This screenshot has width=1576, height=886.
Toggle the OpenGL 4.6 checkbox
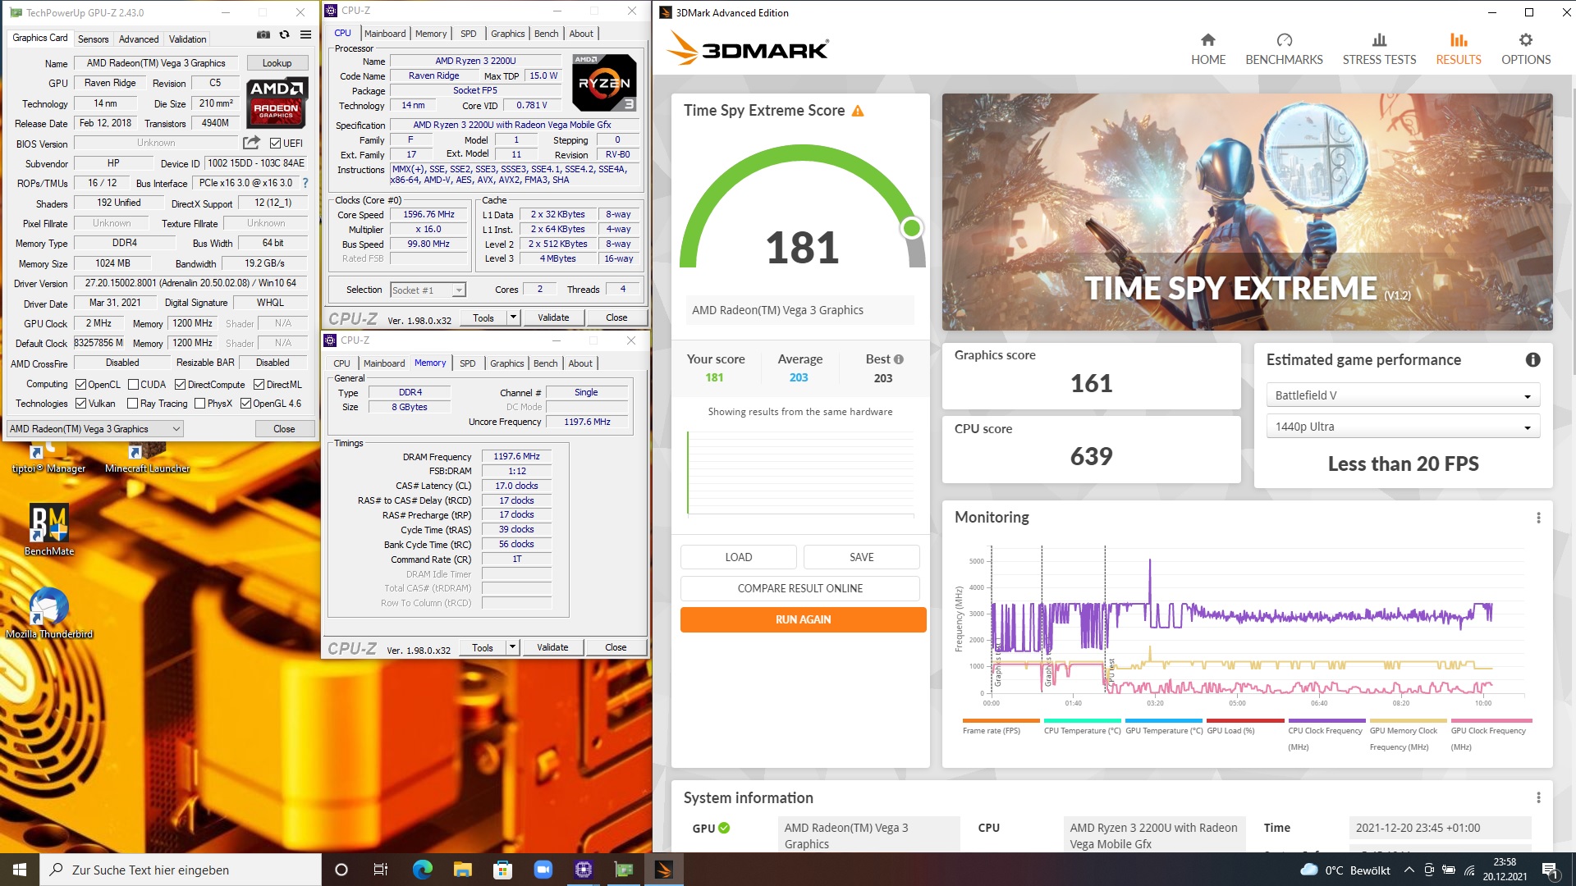click(x=245, y=404)
